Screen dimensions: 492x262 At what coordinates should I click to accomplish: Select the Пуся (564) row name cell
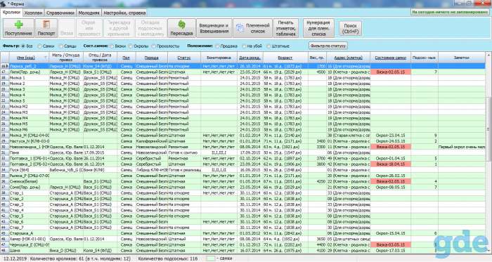[29, 170]
